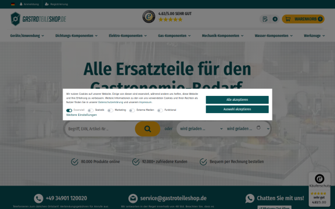The image size is (335, 209).
Task: Open the second 'wird geladen' dropdown
Action: [x=248, y=129]
